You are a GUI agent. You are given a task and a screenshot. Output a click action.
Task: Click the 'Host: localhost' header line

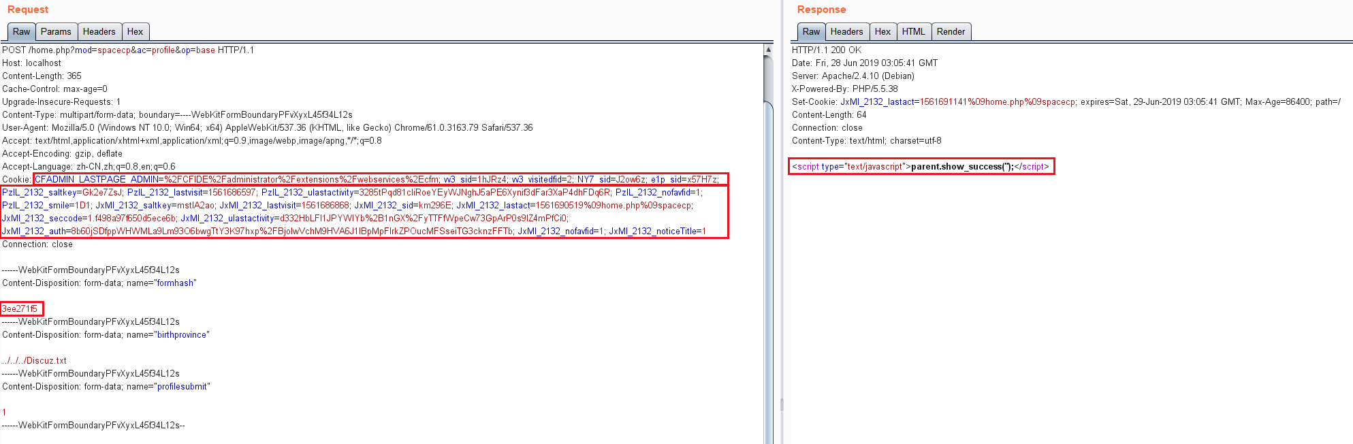(31, 63)
